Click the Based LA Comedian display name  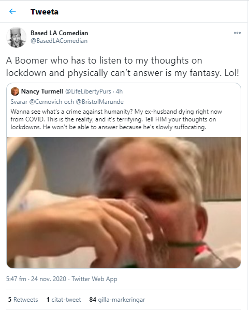coord(59,33)
